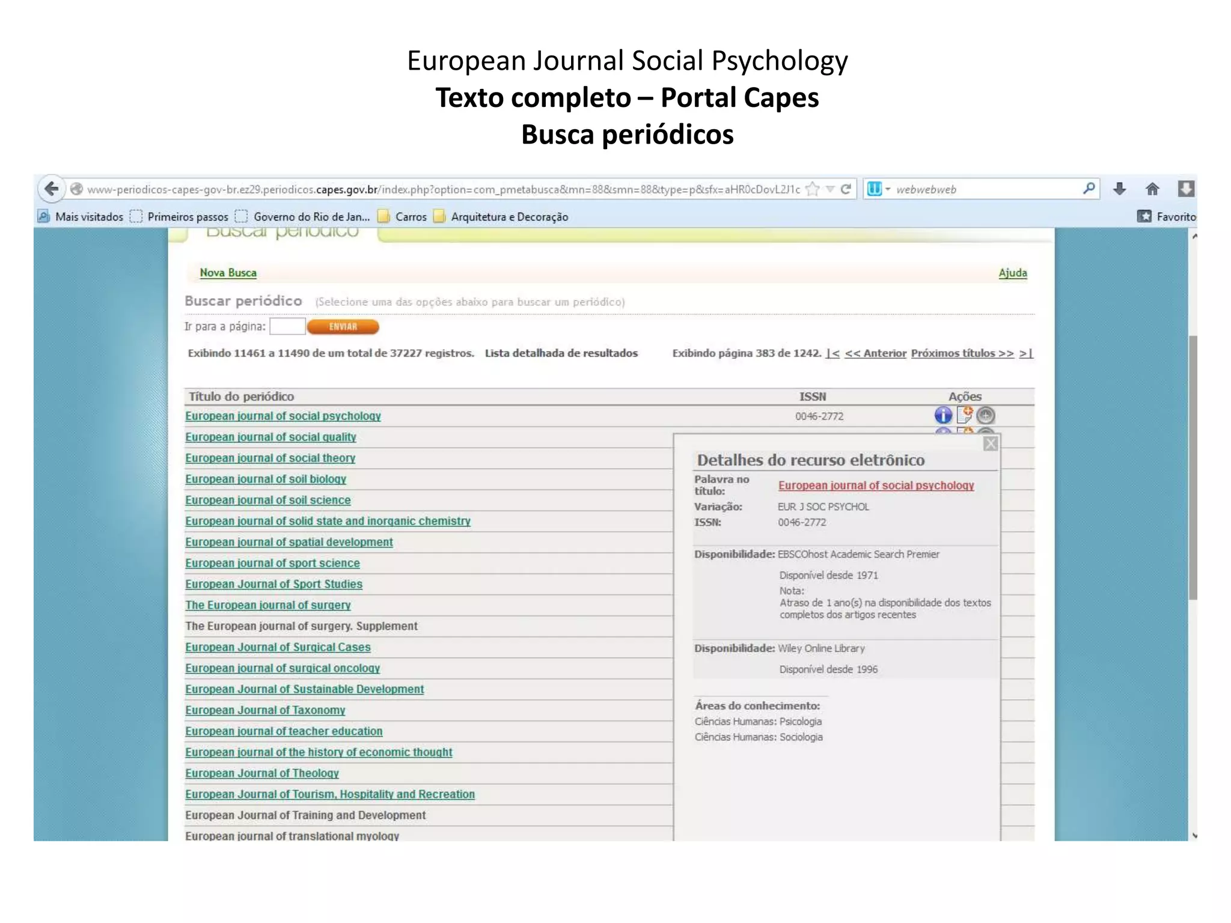Close the Detalhes do recurso eletrônico popup
Screen dimensions: 1231x923
click(x=991, y=444)
